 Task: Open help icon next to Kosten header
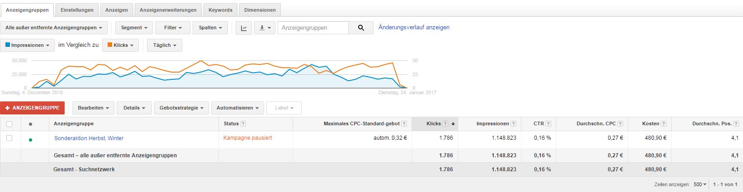(x=663, y=124)
